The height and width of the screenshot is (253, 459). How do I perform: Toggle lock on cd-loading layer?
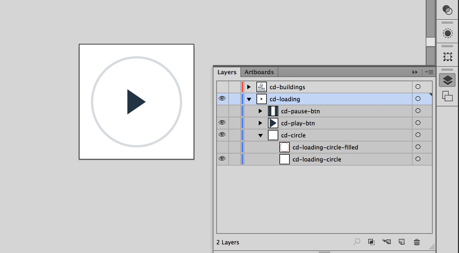click(234, 99)
